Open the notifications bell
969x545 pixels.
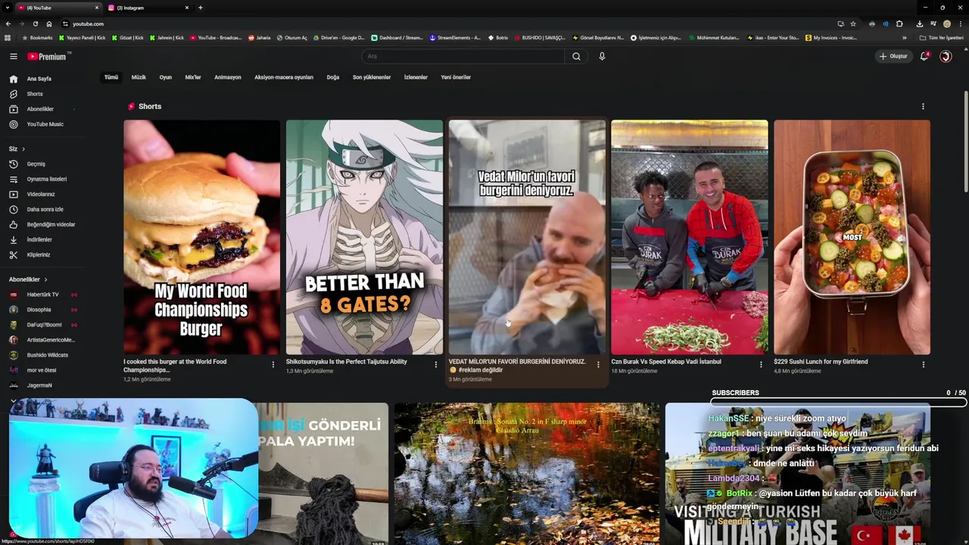[x=924, y=56]
